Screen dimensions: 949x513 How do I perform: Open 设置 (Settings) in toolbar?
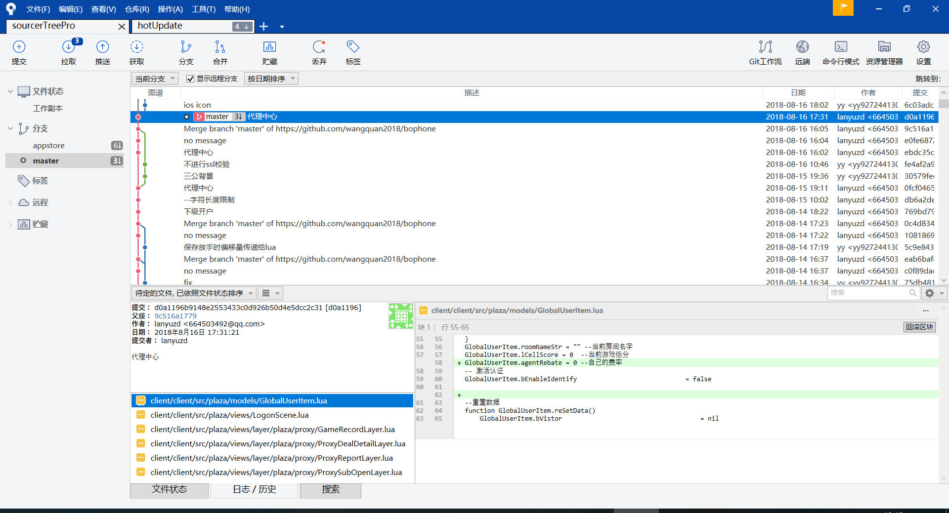pyautogui.click(x=923, y=52)
